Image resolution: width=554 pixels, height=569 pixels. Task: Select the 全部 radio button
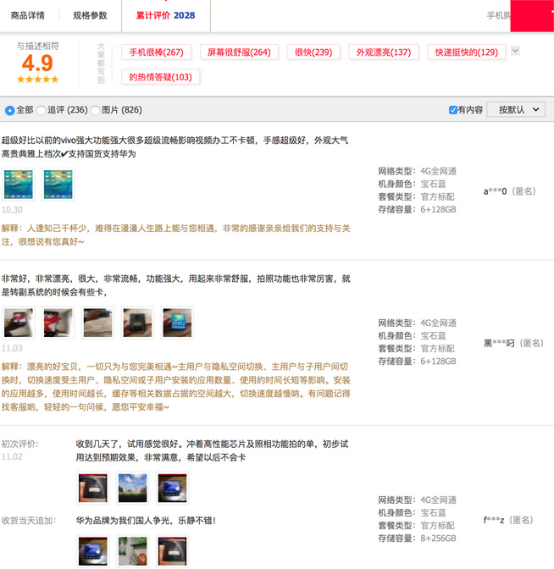10,110
